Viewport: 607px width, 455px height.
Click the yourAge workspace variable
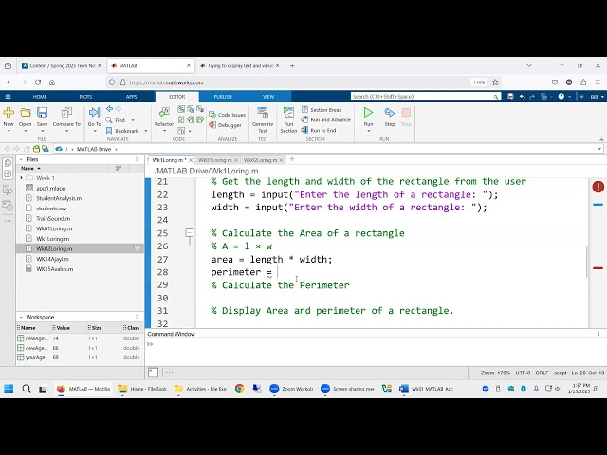point(35,357)
